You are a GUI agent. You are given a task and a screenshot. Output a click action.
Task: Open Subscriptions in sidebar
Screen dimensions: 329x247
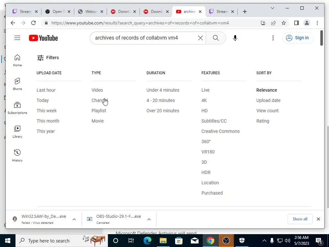coord(17,108)
